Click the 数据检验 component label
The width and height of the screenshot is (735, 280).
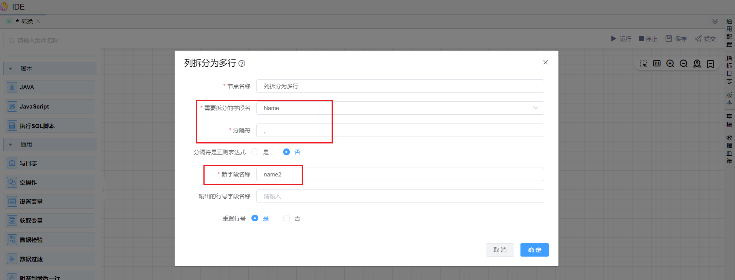click(31, 240)
